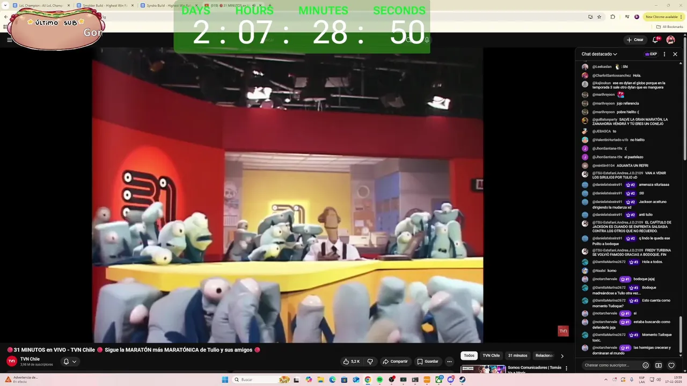Open Chrome extensions puzzle icon

click(x=613, y=17)
